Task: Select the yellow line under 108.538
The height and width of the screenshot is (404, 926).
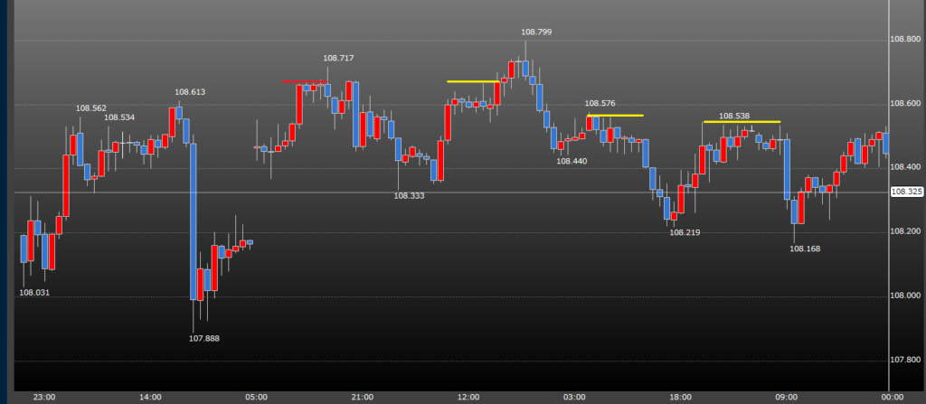Action: coord(742,122)
